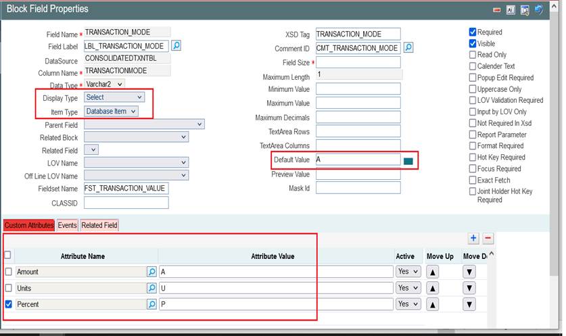Enable the Uppercase Only checkbox

(x=473, y=89)
